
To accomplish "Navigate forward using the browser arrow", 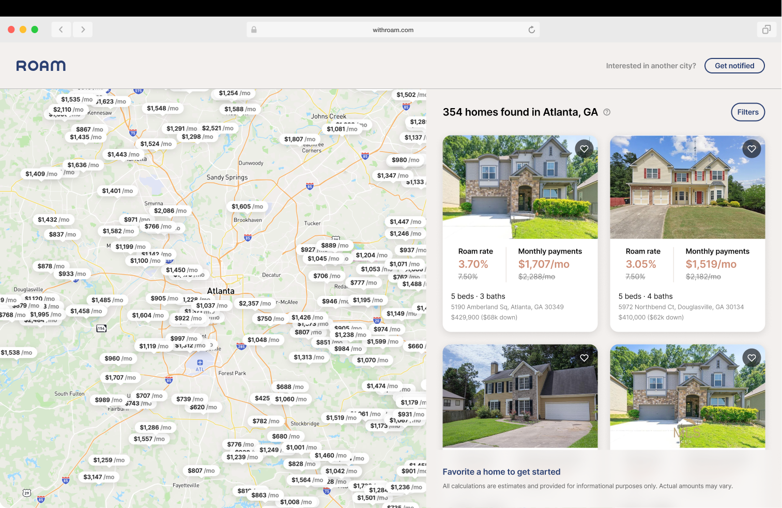I will click(83, 29).
